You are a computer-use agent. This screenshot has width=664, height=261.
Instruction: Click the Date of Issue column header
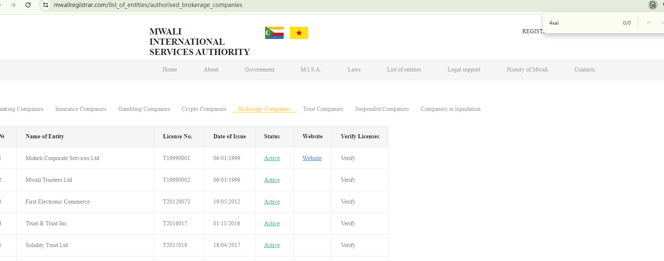(229, 137)
